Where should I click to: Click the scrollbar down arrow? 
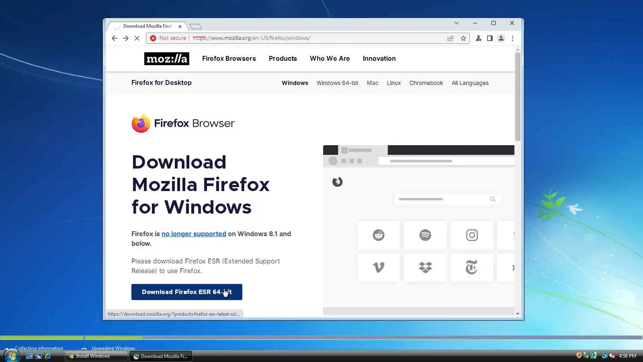coord(518,314)
